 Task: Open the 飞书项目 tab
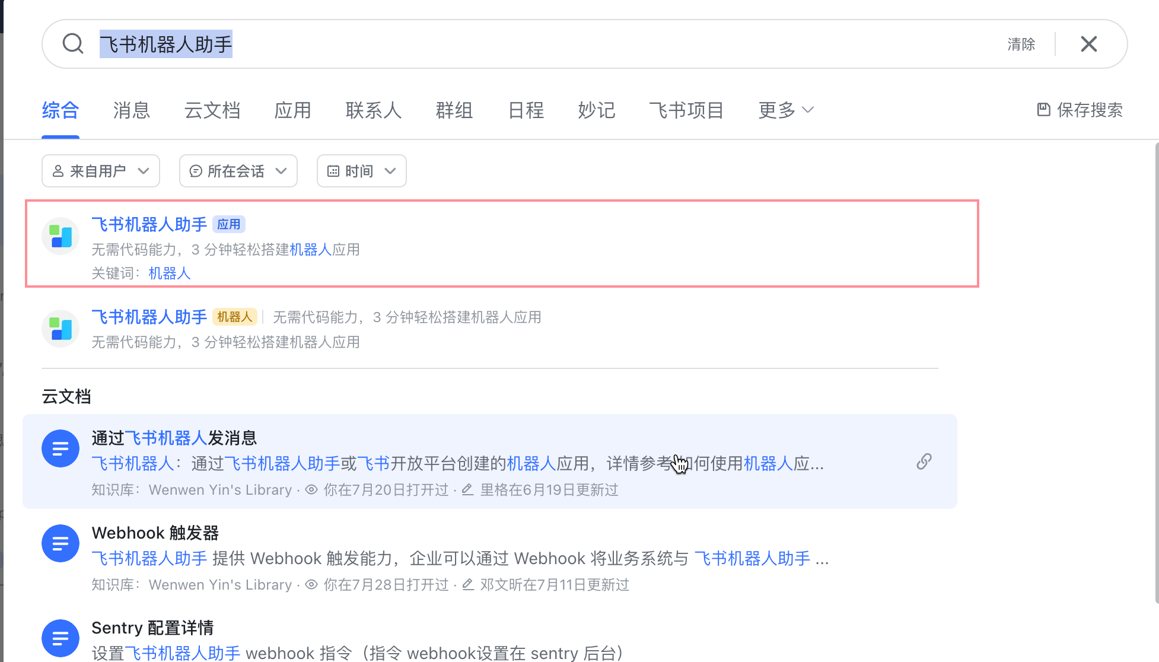[686, 110]
